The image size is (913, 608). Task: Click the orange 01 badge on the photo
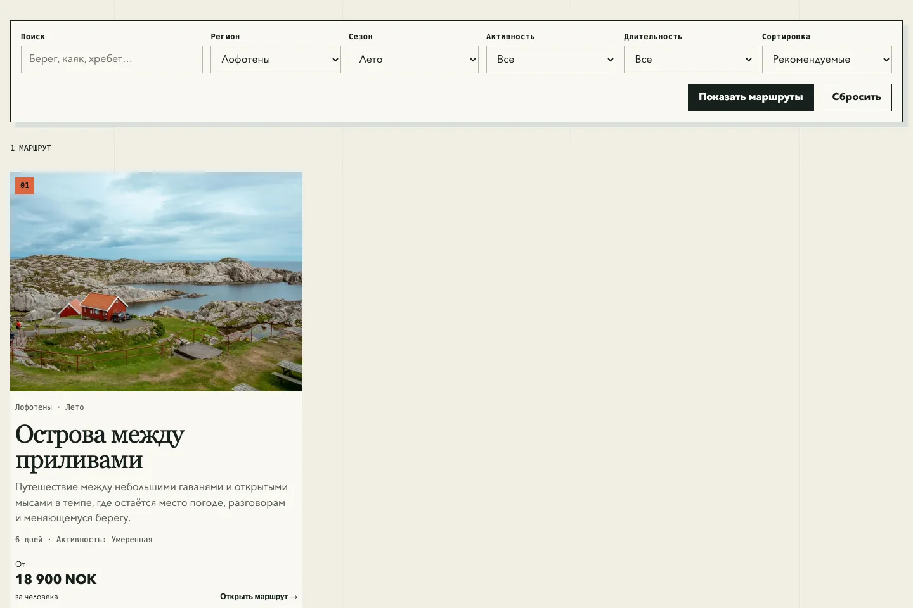tap(25, 186)
